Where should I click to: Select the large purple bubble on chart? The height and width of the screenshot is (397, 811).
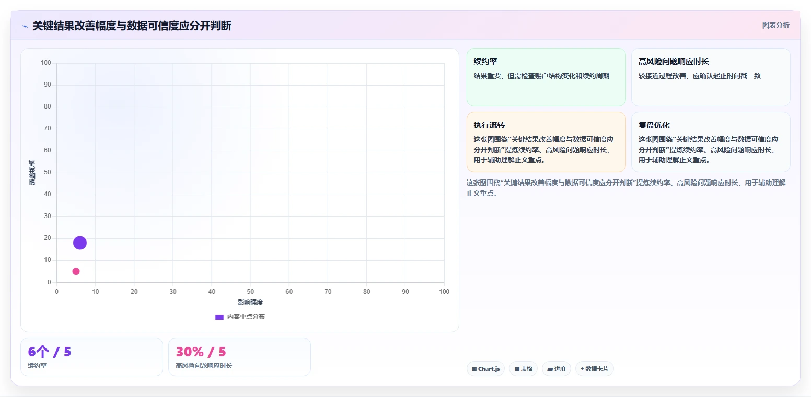80,243
